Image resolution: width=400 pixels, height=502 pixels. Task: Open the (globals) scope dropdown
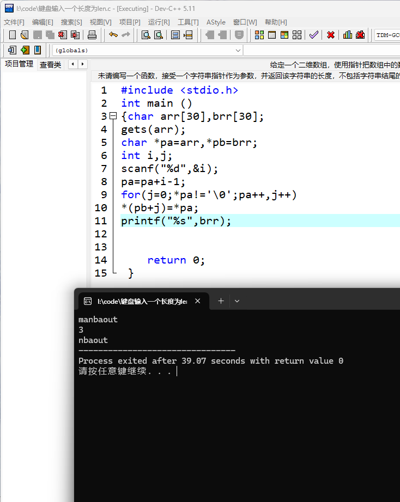pyautogui.click(x=238, y=50)
